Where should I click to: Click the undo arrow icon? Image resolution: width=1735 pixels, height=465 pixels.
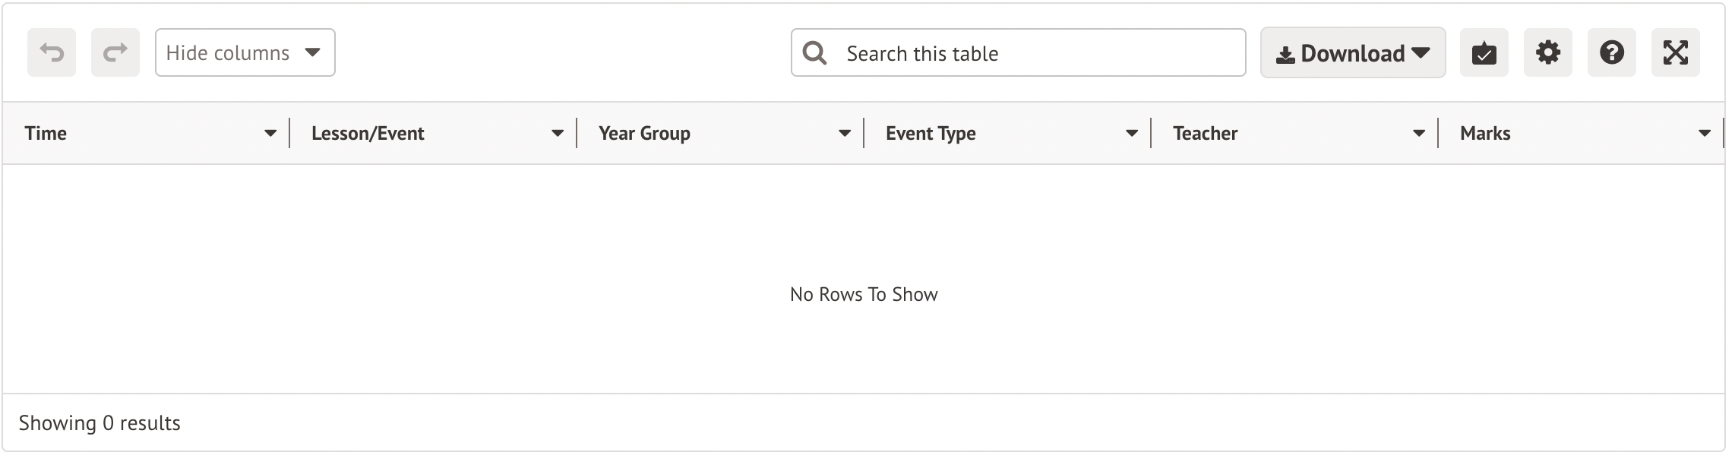52,53
